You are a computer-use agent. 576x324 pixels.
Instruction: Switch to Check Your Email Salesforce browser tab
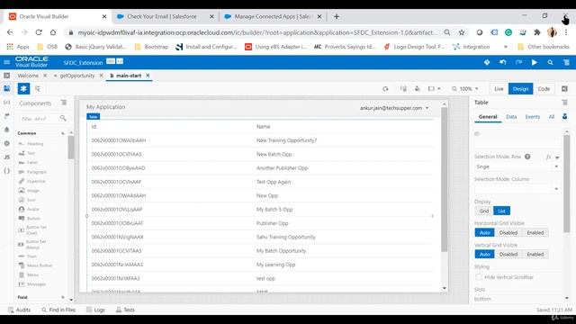pos(162,16)
